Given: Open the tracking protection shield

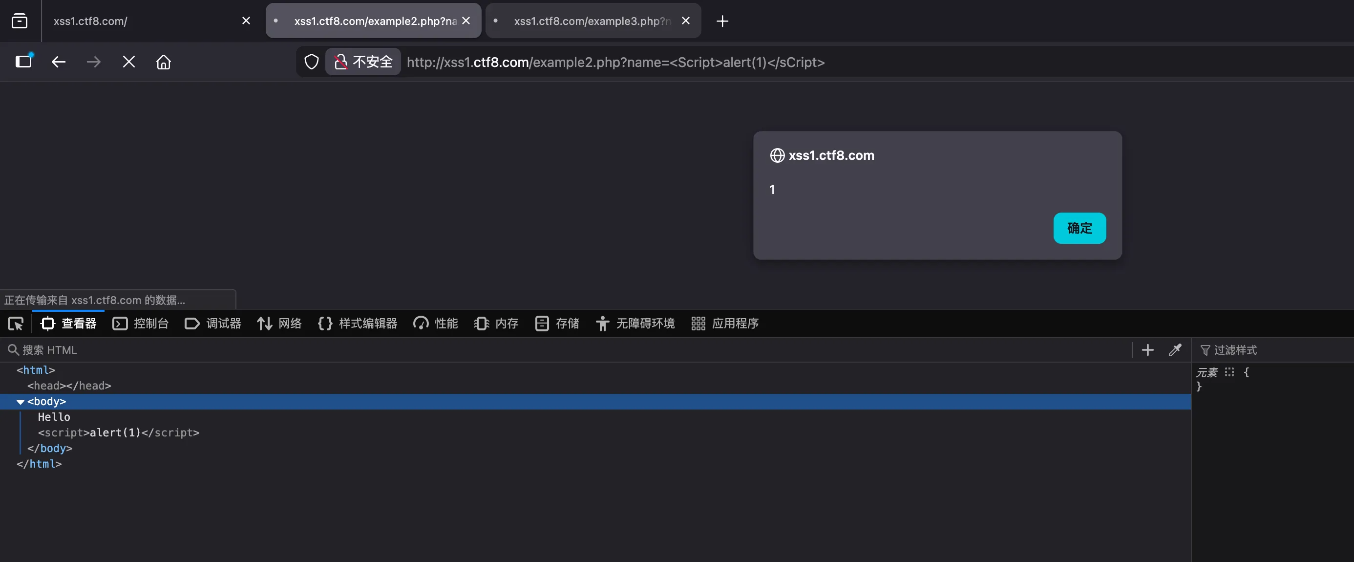Looking at the screenshot, I should pos(312,62).
